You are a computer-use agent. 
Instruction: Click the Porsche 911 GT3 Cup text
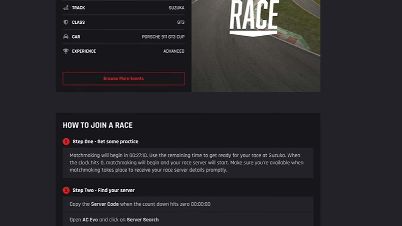[x=163, y=37]
